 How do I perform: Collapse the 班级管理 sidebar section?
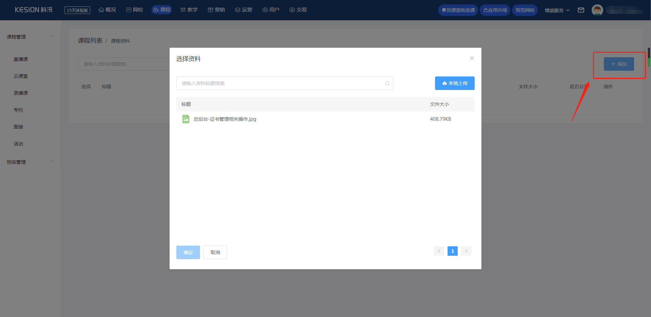pyautogui.click(x=52, y=162)
